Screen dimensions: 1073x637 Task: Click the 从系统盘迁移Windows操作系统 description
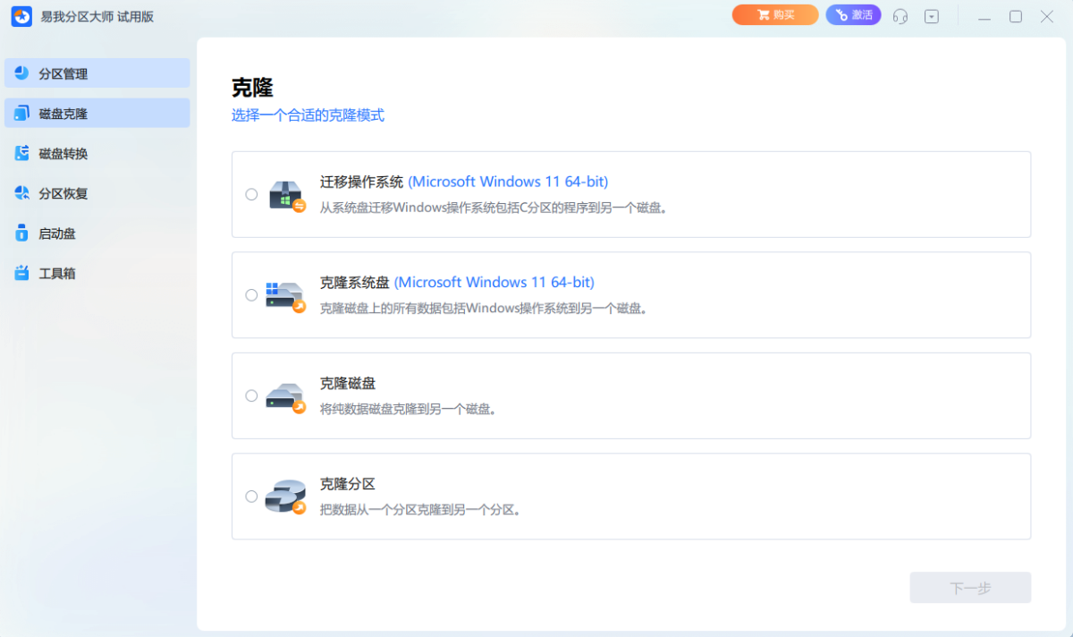494,208
